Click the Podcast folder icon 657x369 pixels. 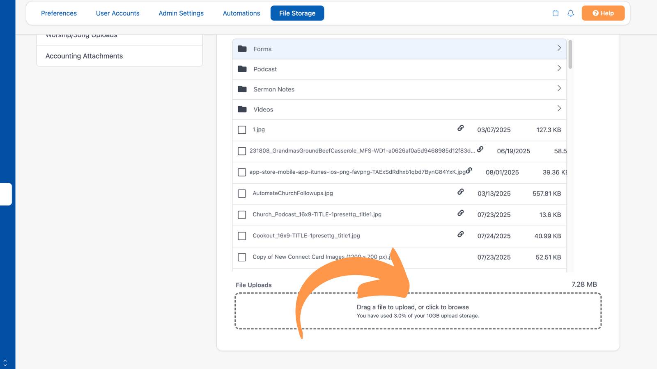[x=242, y=69]
